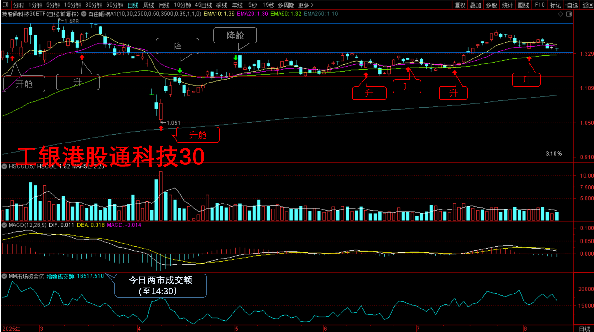Click the 复权 adjustment button
The height and width of the screenshot is (332, 594).
click(460, 5)
